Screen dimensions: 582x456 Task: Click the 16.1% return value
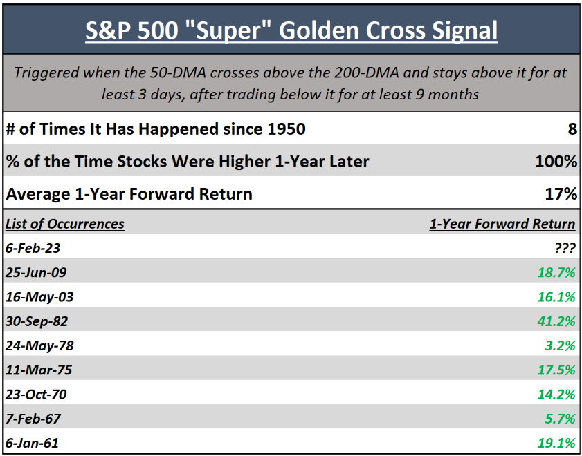[x=556, y=297]
